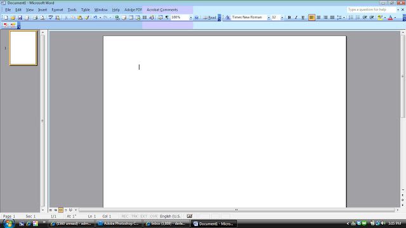Viewport: 406px width, 228px height.
Task: Switch to Adobe Photoshop taskbar window
Action: pyautogui.click(x=119, y=224)
